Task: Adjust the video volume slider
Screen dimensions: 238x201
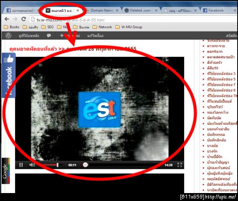Action: 50,165
